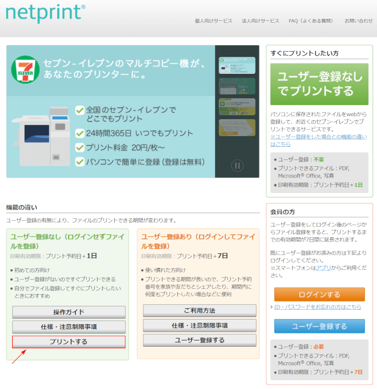Click the blue ユーザー登録する button
The image size is (377, 389).
click(319, 326)
